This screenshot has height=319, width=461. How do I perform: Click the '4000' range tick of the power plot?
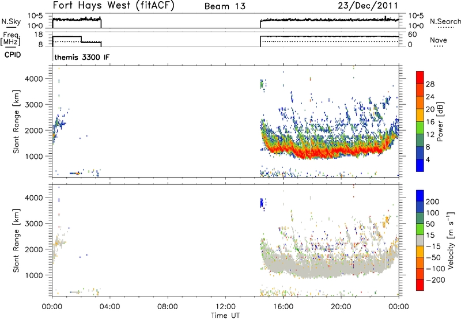click(33, 79)
